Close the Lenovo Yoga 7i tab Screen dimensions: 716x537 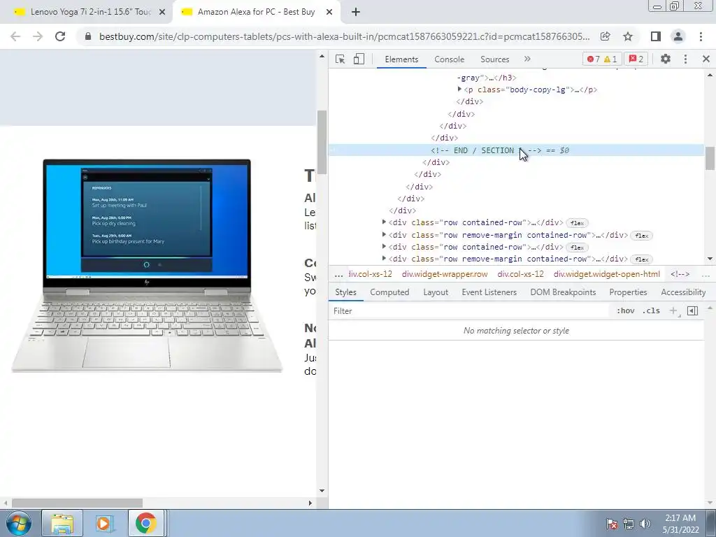pyautogui.click(x=162, y=13)
